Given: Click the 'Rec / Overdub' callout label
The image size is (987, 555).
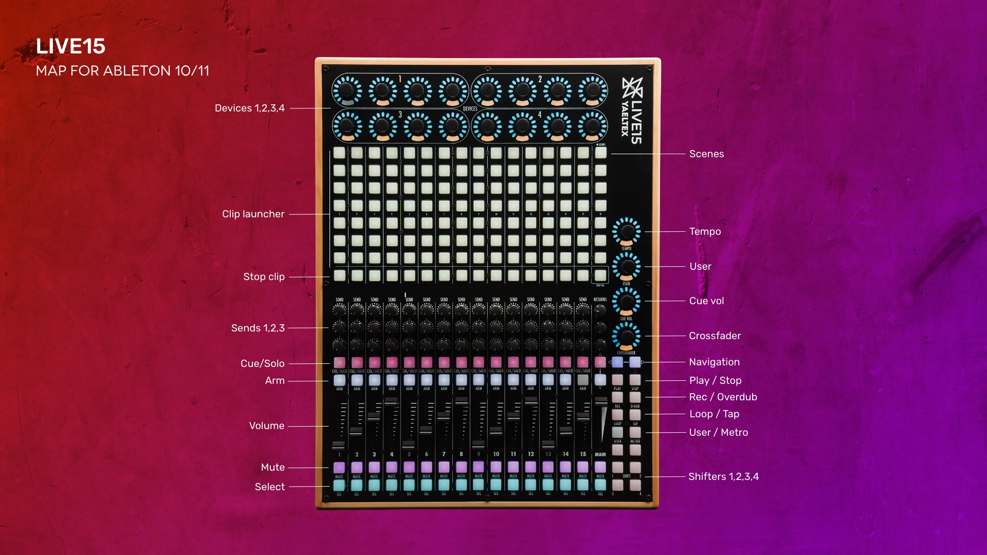Looking at the screenshot, I should pyautogui.click(x=723, y=397).
